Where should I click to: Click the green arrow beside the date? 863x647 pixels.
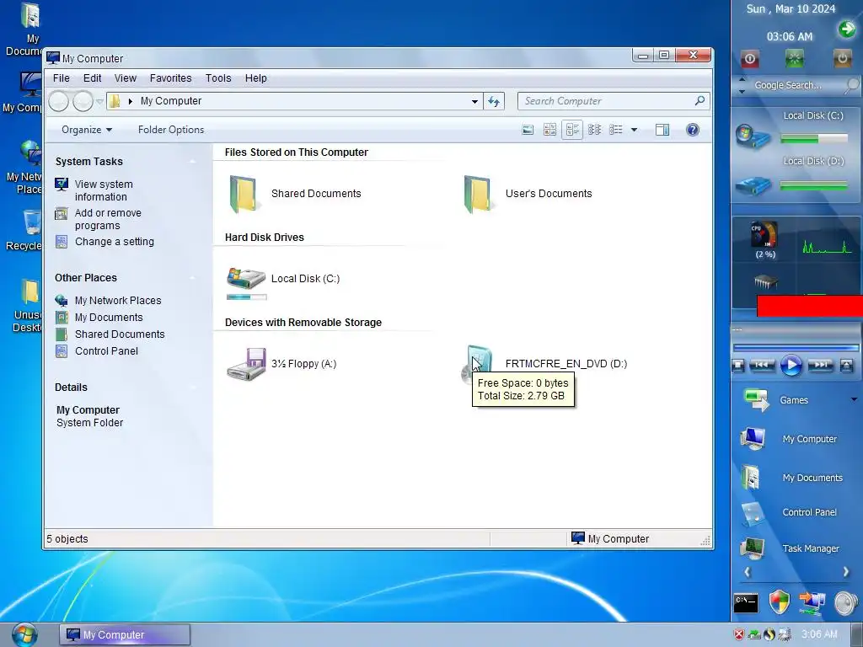[847, 29]
